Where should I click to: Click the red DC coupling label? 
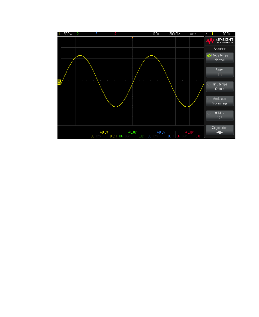tap(178, 136)
